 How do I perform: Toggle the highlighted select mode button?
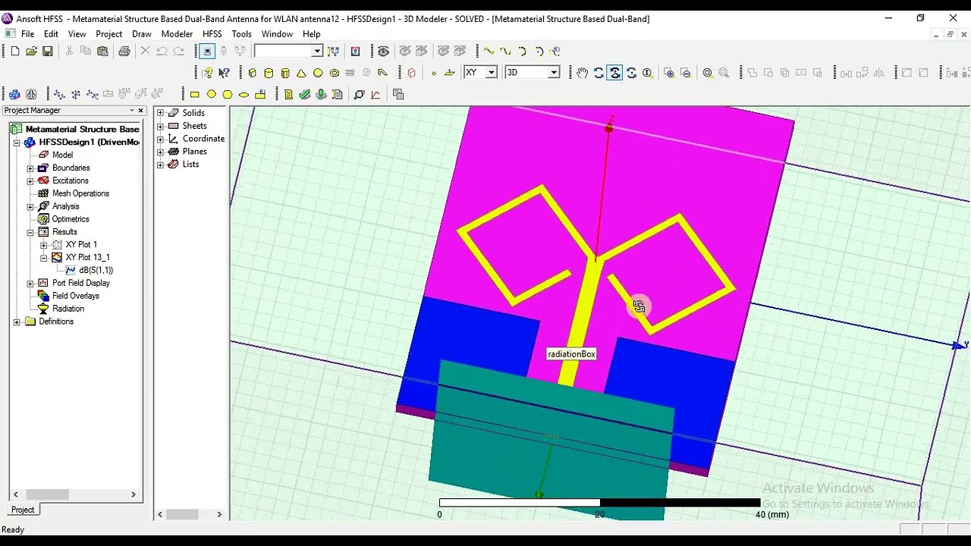[207, 51]
